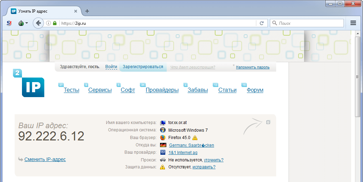This screenshot has height=182, width=363.
Task: Open the Тесты menu item
Action: (x=71, y=90)
